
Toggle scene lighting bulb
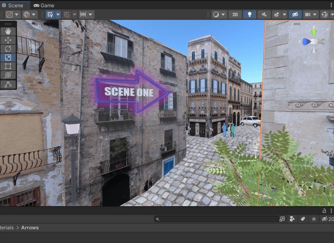coord(250,15)
